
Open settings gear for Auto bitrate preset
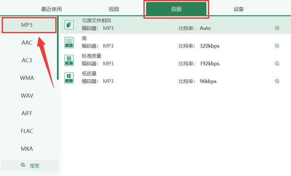point(277,28)
